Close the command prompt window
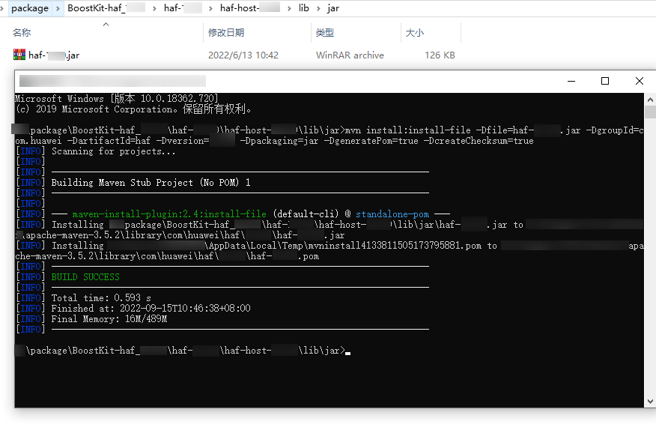 [x=640, y=81]
